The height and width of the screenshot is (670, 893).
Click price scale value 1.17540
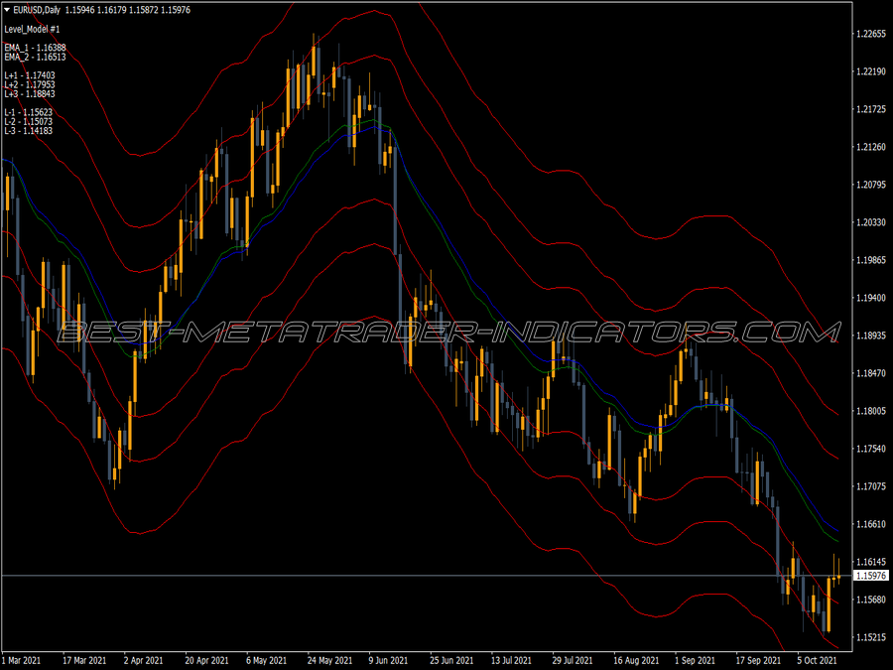871,449
